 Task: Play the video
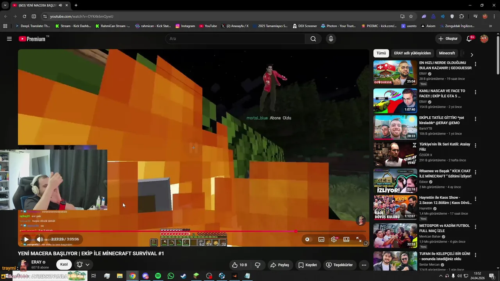(x=26, y=239)
